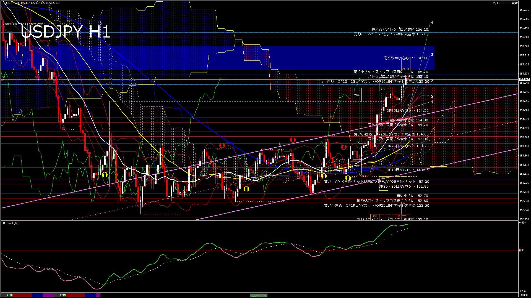Click projection line label number 4
This screenshot has width=531, height=298.
(x=432, y=23)
